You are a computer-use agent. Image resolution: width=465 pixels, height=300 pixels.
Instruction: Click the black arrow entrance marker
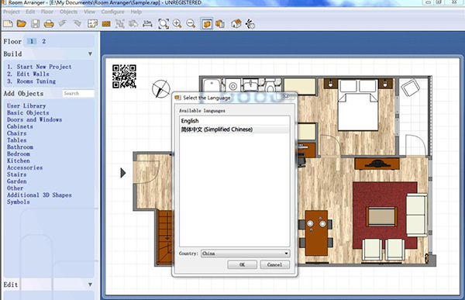pos(123,173)
